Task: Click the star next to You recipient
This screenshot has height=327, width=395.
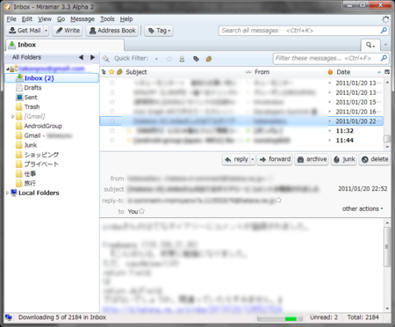Action: (x=142, y=211)
